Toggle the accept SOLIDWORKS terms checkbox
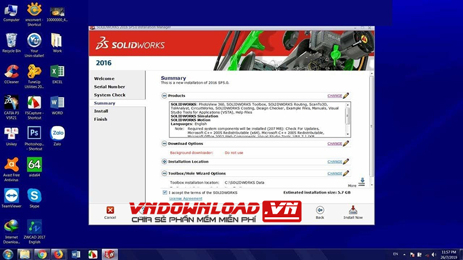The width and height of the screenshot is (463, 260). point(165,192)
